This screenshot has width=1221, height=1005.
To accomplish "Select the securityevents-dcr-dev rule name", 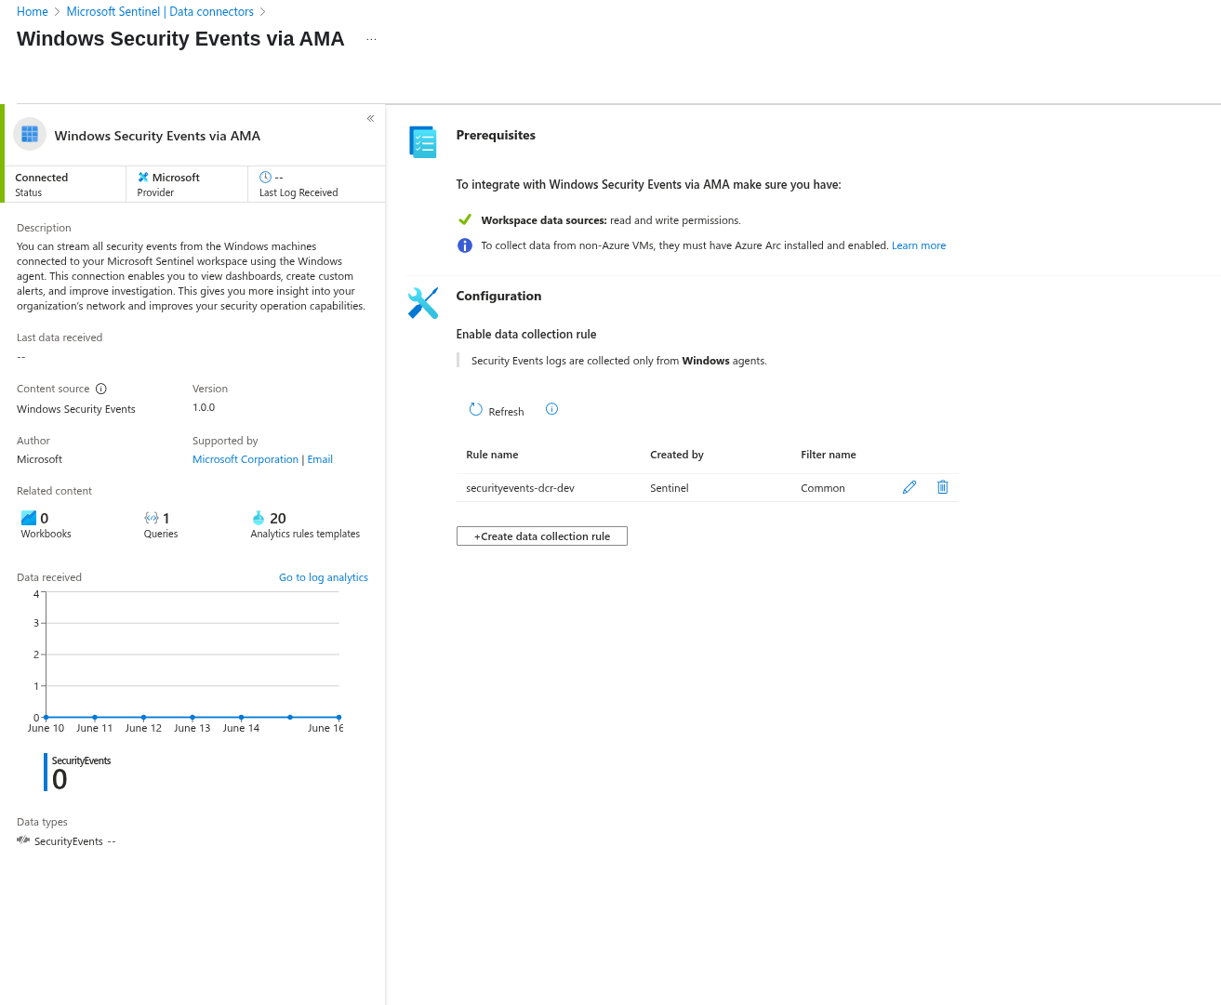I will pyautogui.click(x=520, y=488).
